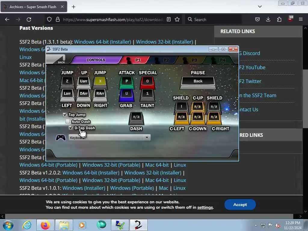This screenshot has height=231, width=308.
Task: Open the Keyboard input device dropdown
Action: pyautogui.click(x=109, y=137)
